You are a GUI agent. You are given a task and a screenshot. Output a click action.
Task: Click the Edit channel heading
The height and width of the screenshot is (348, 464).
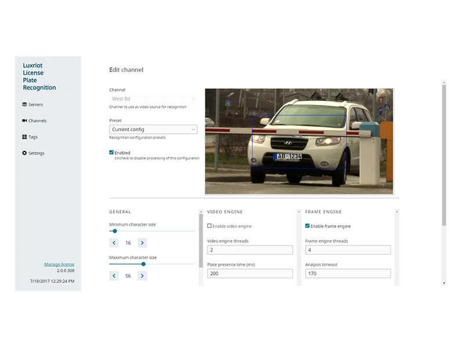pyautogui.click(x=126, y=70)
